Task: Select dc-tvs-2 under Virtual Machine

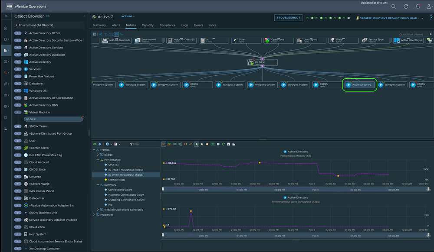Action: pos(53,119)
